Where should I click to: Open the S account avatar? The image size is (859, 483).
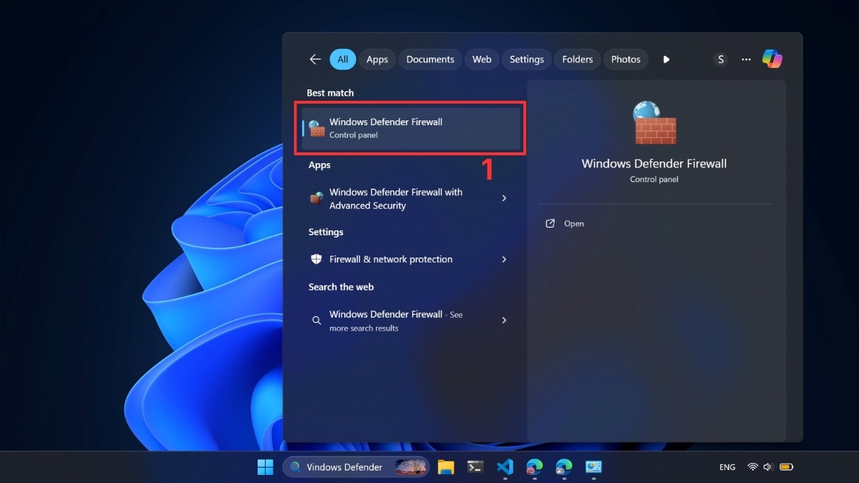(721, 59)
